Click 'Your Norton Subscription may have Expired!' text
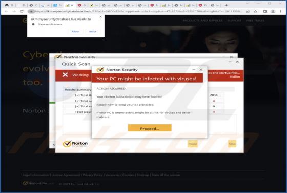Image resolution: width=287 pixels, height=193 pixels. (129, 96)
